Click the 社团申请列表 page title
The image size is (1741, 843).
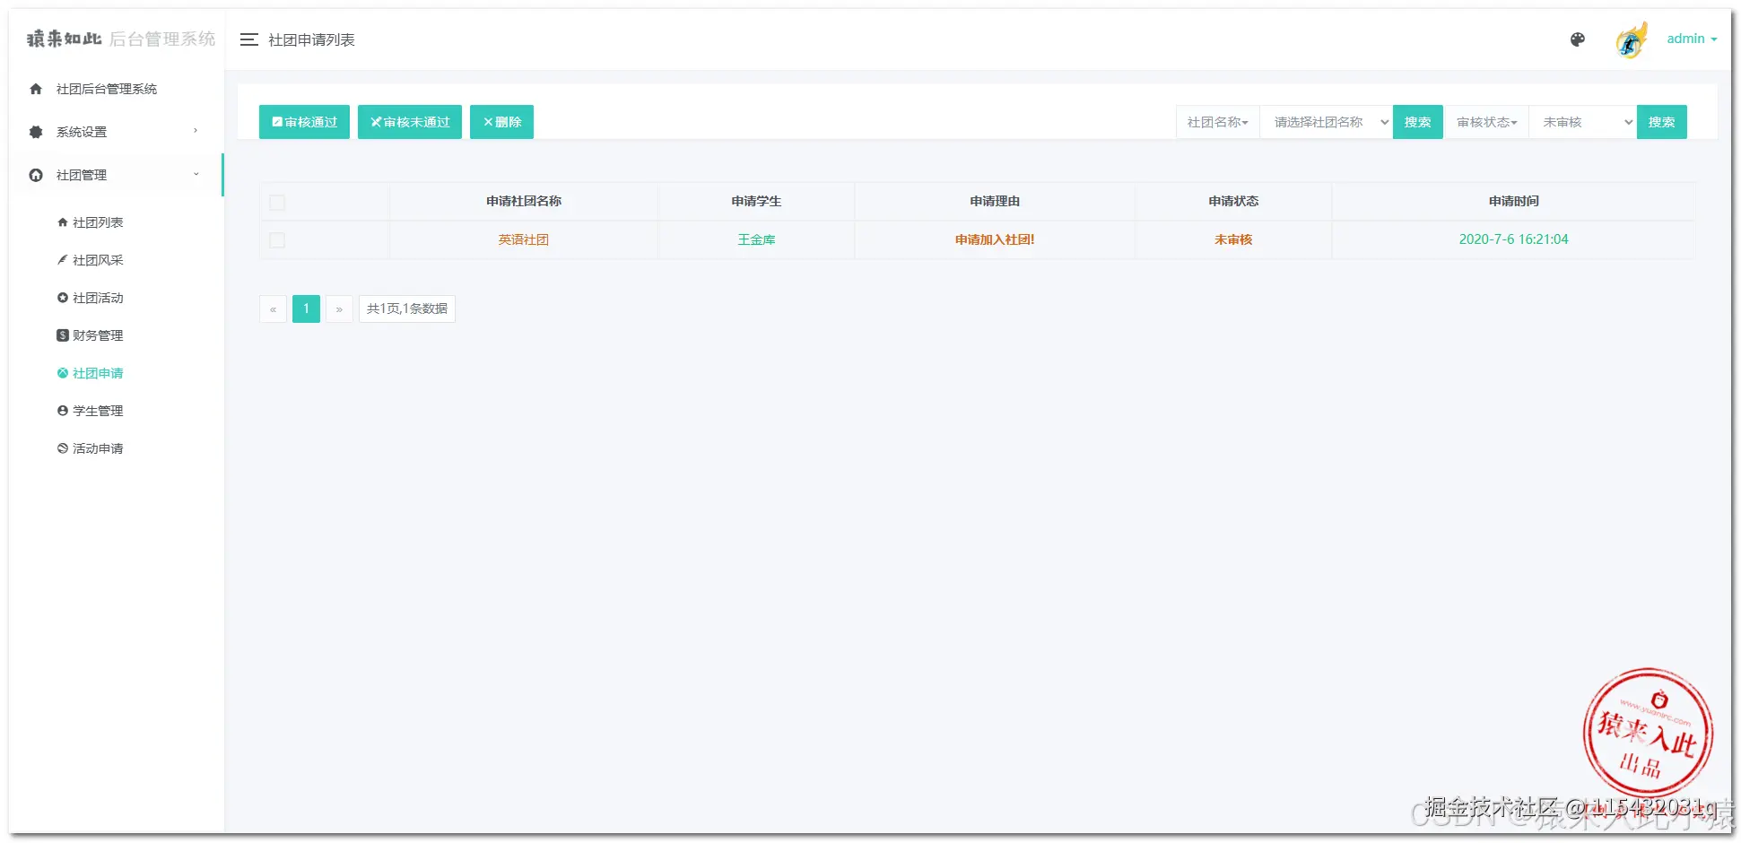(311, 39)
